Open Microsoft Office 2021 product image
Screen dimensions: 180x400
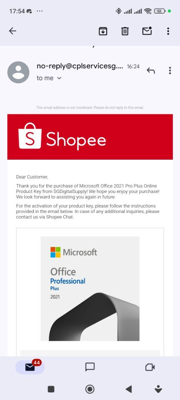click(x=90, y=289)
